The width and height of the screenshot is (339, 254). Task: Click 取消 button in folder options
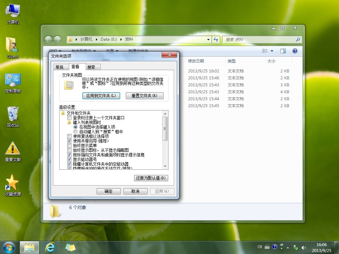(x=135, y=191)
